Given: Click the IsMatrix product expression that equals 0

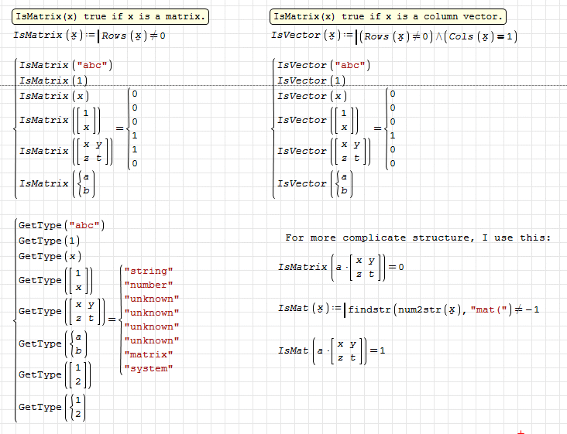Looking at the screenshot, I should click(341, 267).
